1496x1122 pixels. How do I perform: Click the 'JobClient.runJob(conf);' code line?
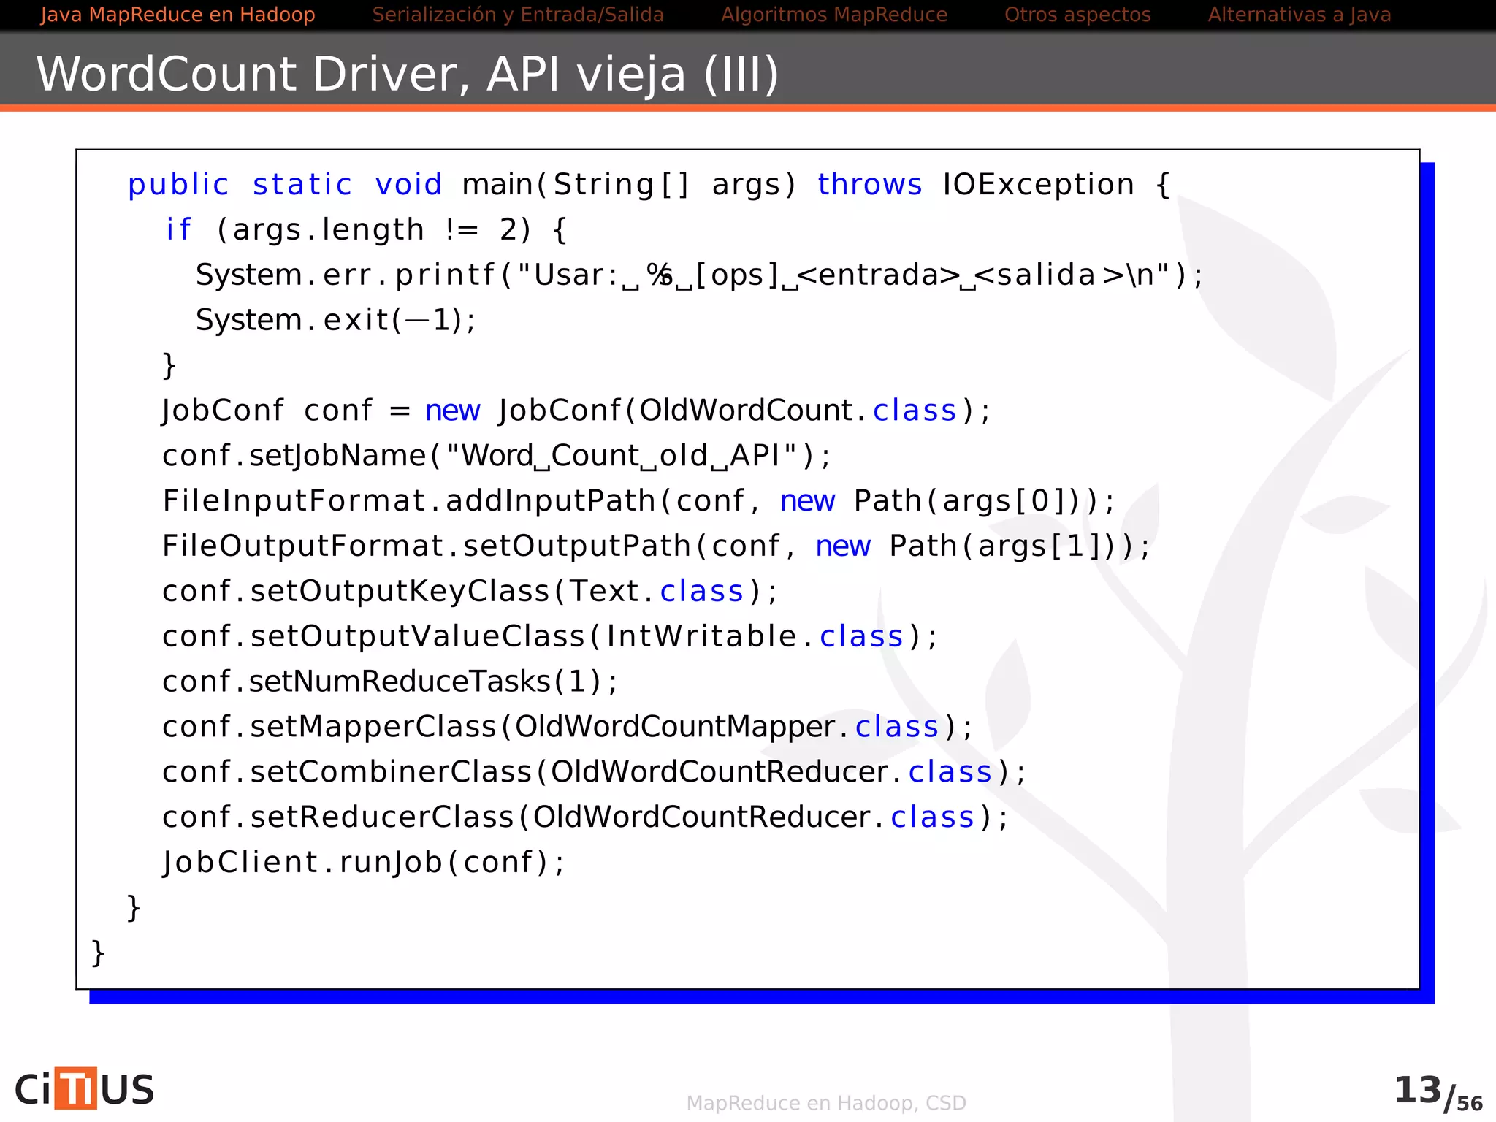point(363,862)
